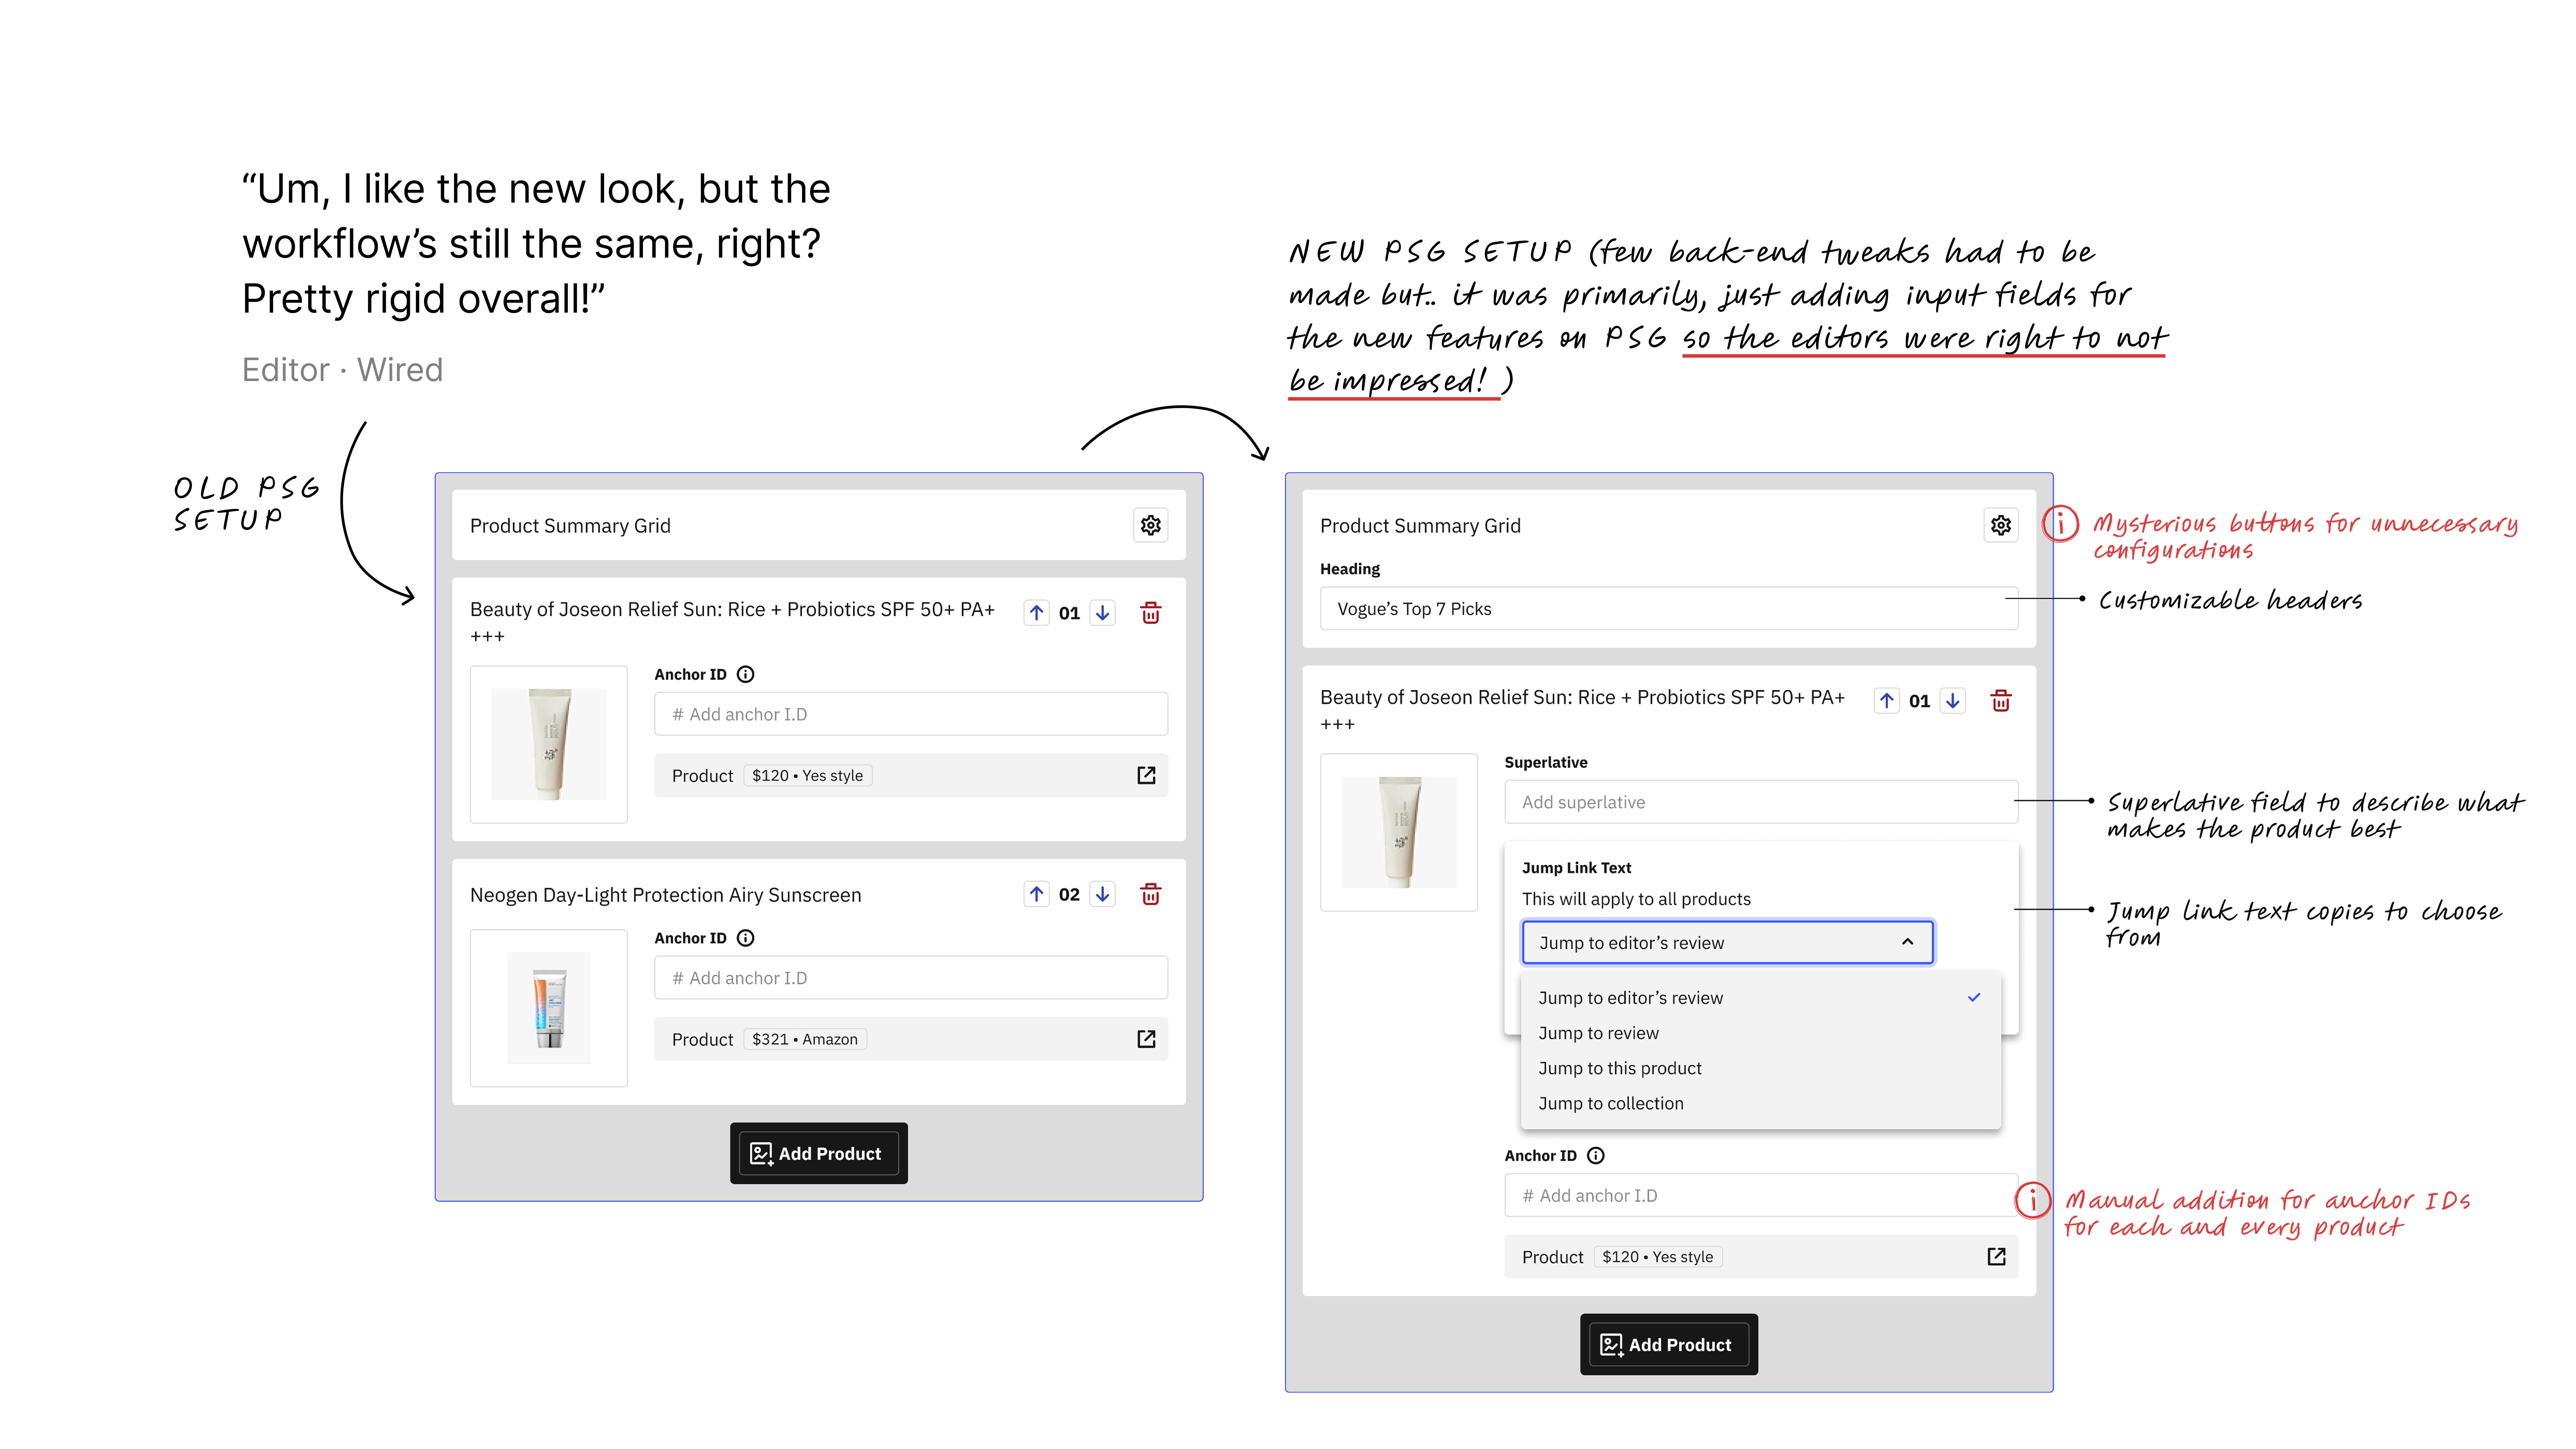Move Beauty of Joseon product up in new PSG setup

coord(1887,701)
